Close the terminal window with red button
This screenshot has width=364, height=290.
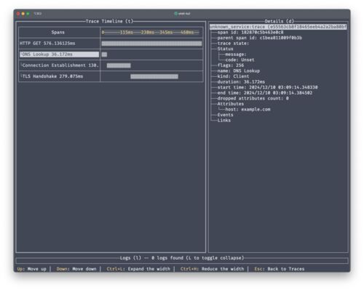(18, 14)
